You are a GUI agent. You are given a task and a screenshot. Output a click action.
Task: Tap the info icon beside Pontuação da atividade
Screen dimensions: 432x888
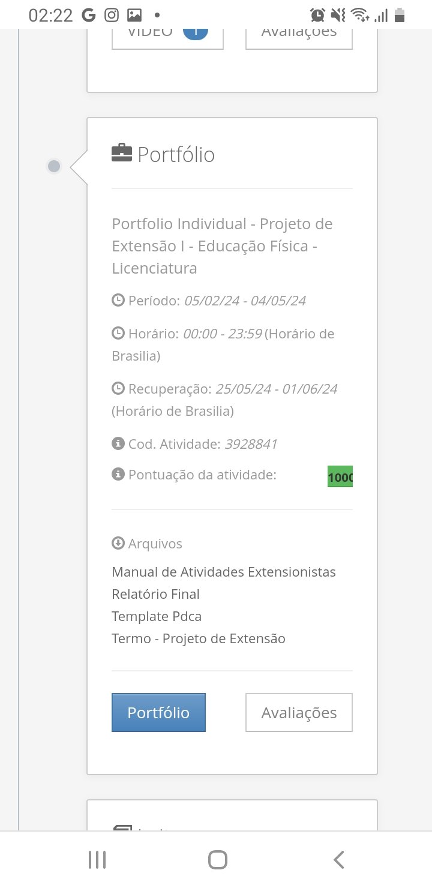point(118,475)
